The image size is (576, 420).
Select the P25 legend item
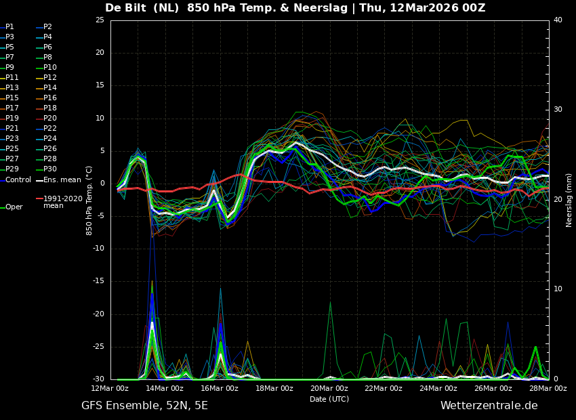click(12, 149)
